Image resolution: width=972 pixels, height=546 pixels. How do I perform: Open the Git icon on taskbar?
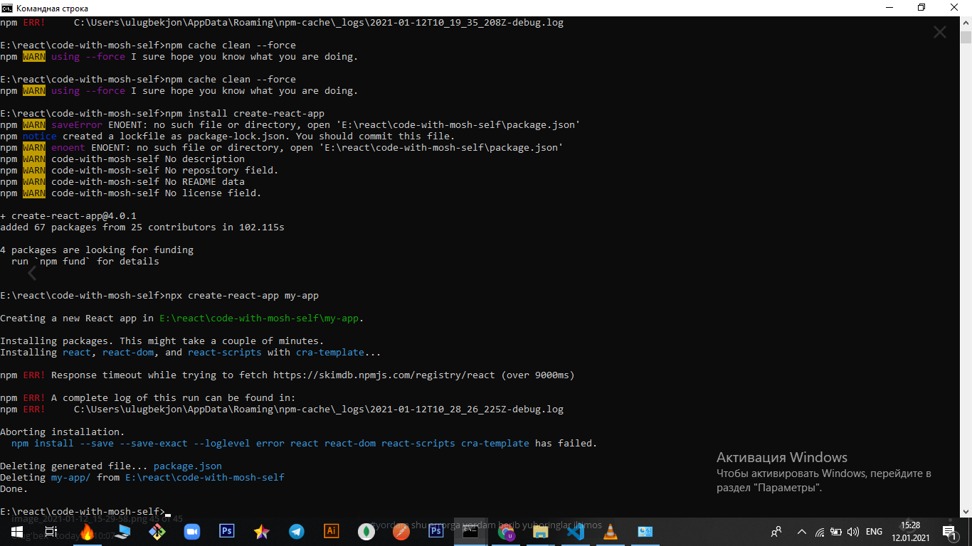(157, 531)
